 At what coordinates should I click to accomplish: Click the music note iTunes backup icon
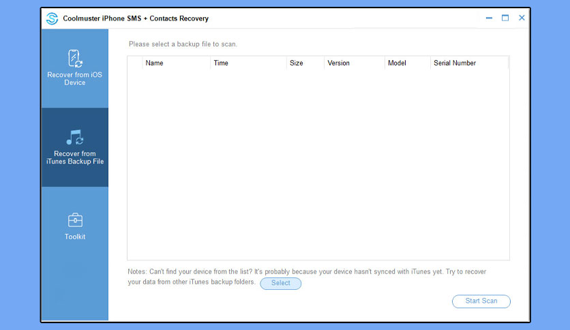[75, 137]
